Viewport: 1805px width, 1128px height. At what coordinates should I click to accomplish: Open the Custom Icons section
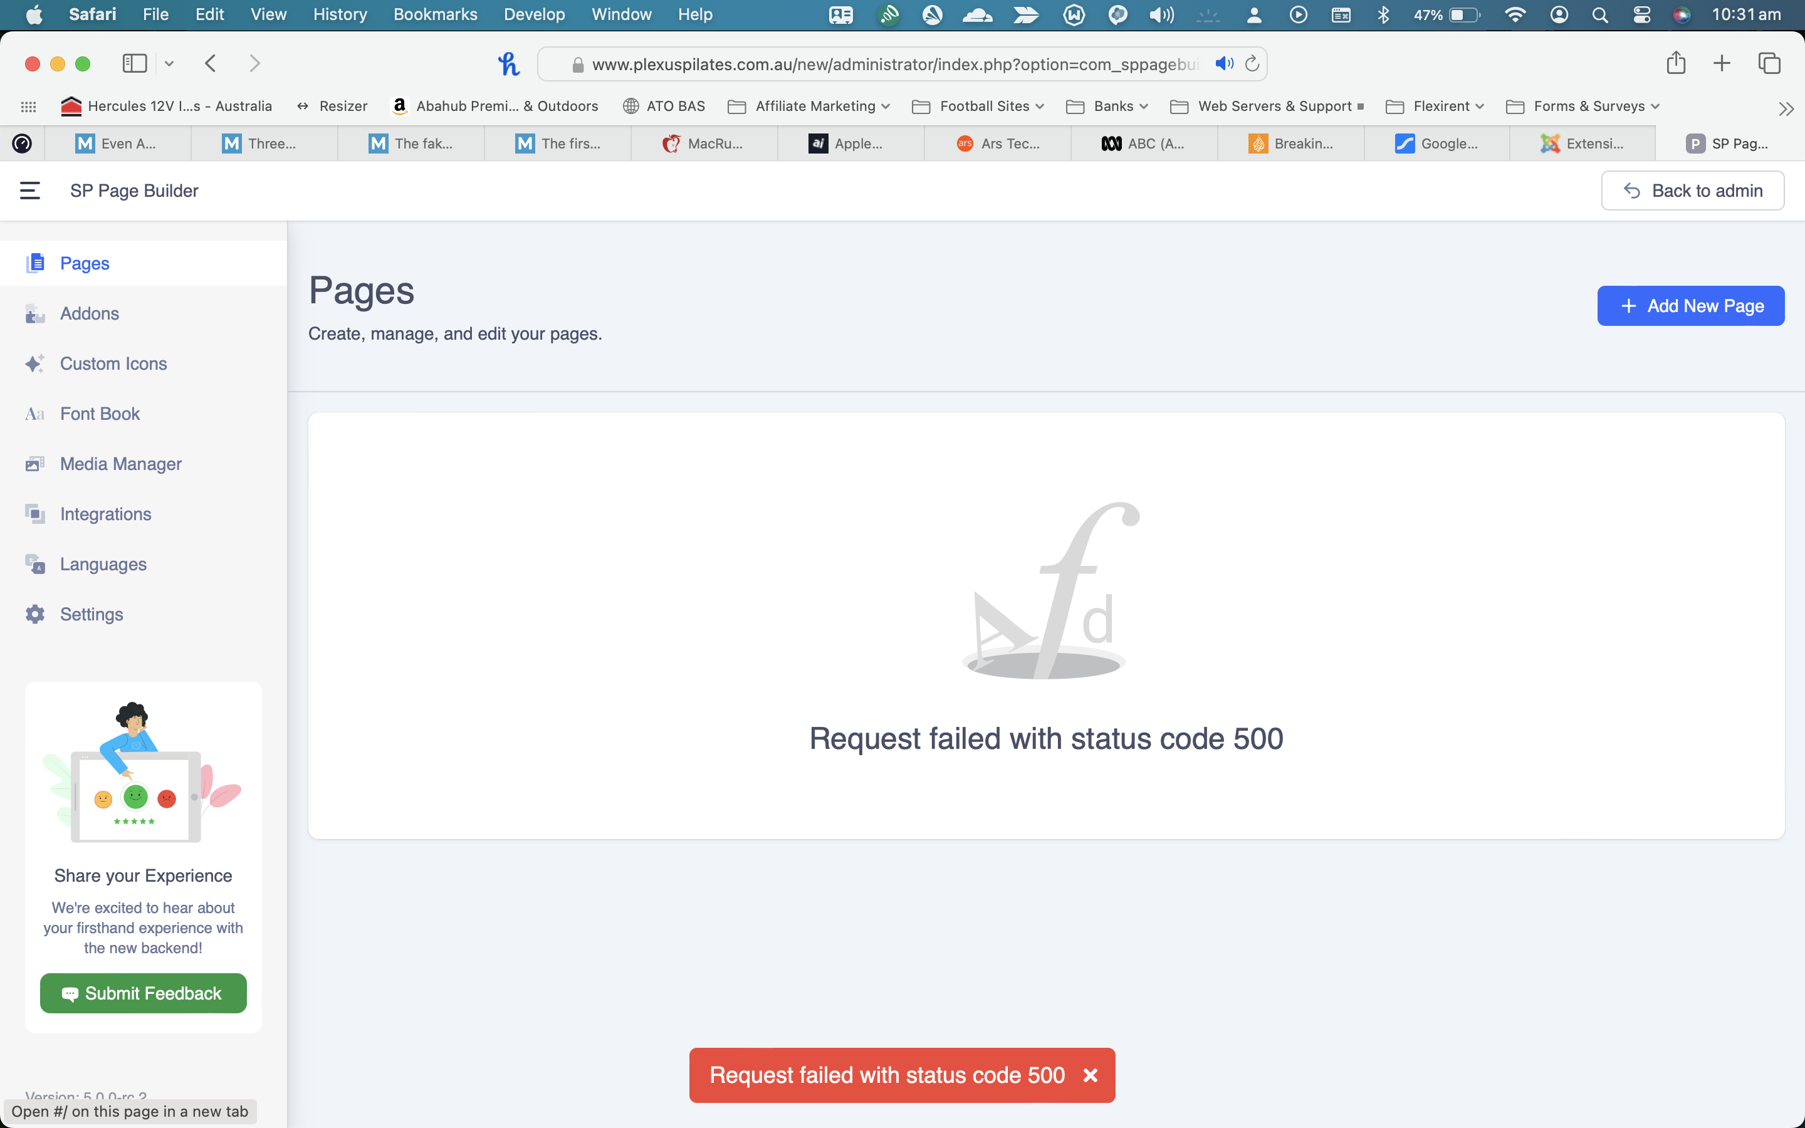113,363
